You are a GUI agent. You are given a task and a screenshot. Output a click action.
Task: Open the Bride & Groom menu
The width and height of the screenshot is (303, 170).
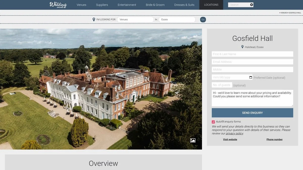(155, 5)
